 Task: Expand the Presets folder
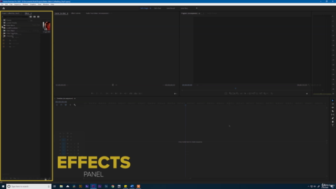pos(2,20)
